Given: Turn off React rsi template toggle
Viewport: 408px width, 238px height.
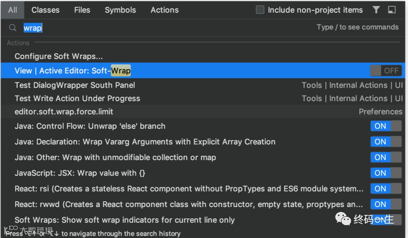Looking at the screenshot, I should [x=385, y=189].
